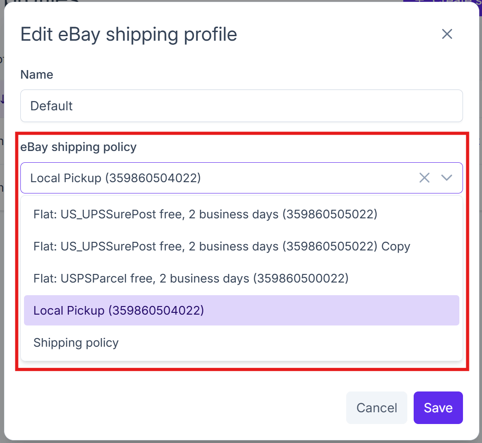The image size is (482, 443).
Task: Clear the selected shipping policy with the X icon
Action: click(425, 178)
